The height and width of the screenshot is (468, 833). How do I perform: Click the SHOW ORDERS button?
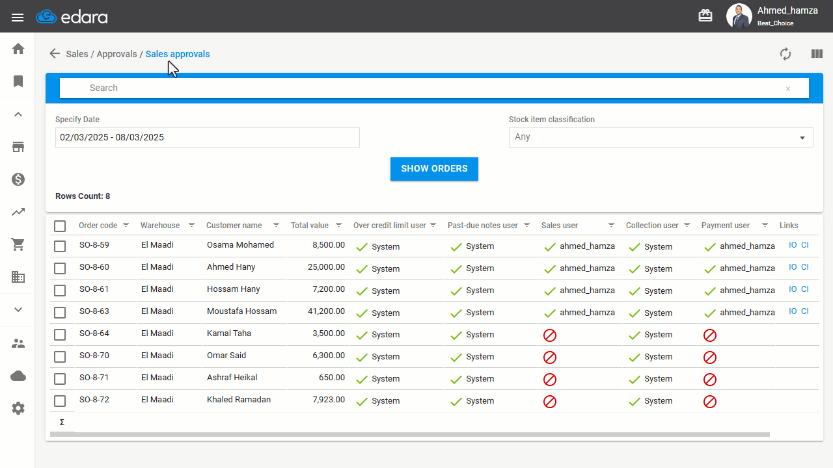pyautogui.click(x=434, y=169)
